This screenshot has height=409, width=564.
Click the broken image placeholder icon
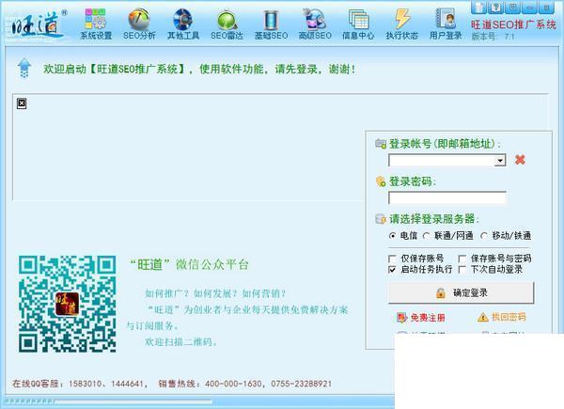click(x=22, y=103)
